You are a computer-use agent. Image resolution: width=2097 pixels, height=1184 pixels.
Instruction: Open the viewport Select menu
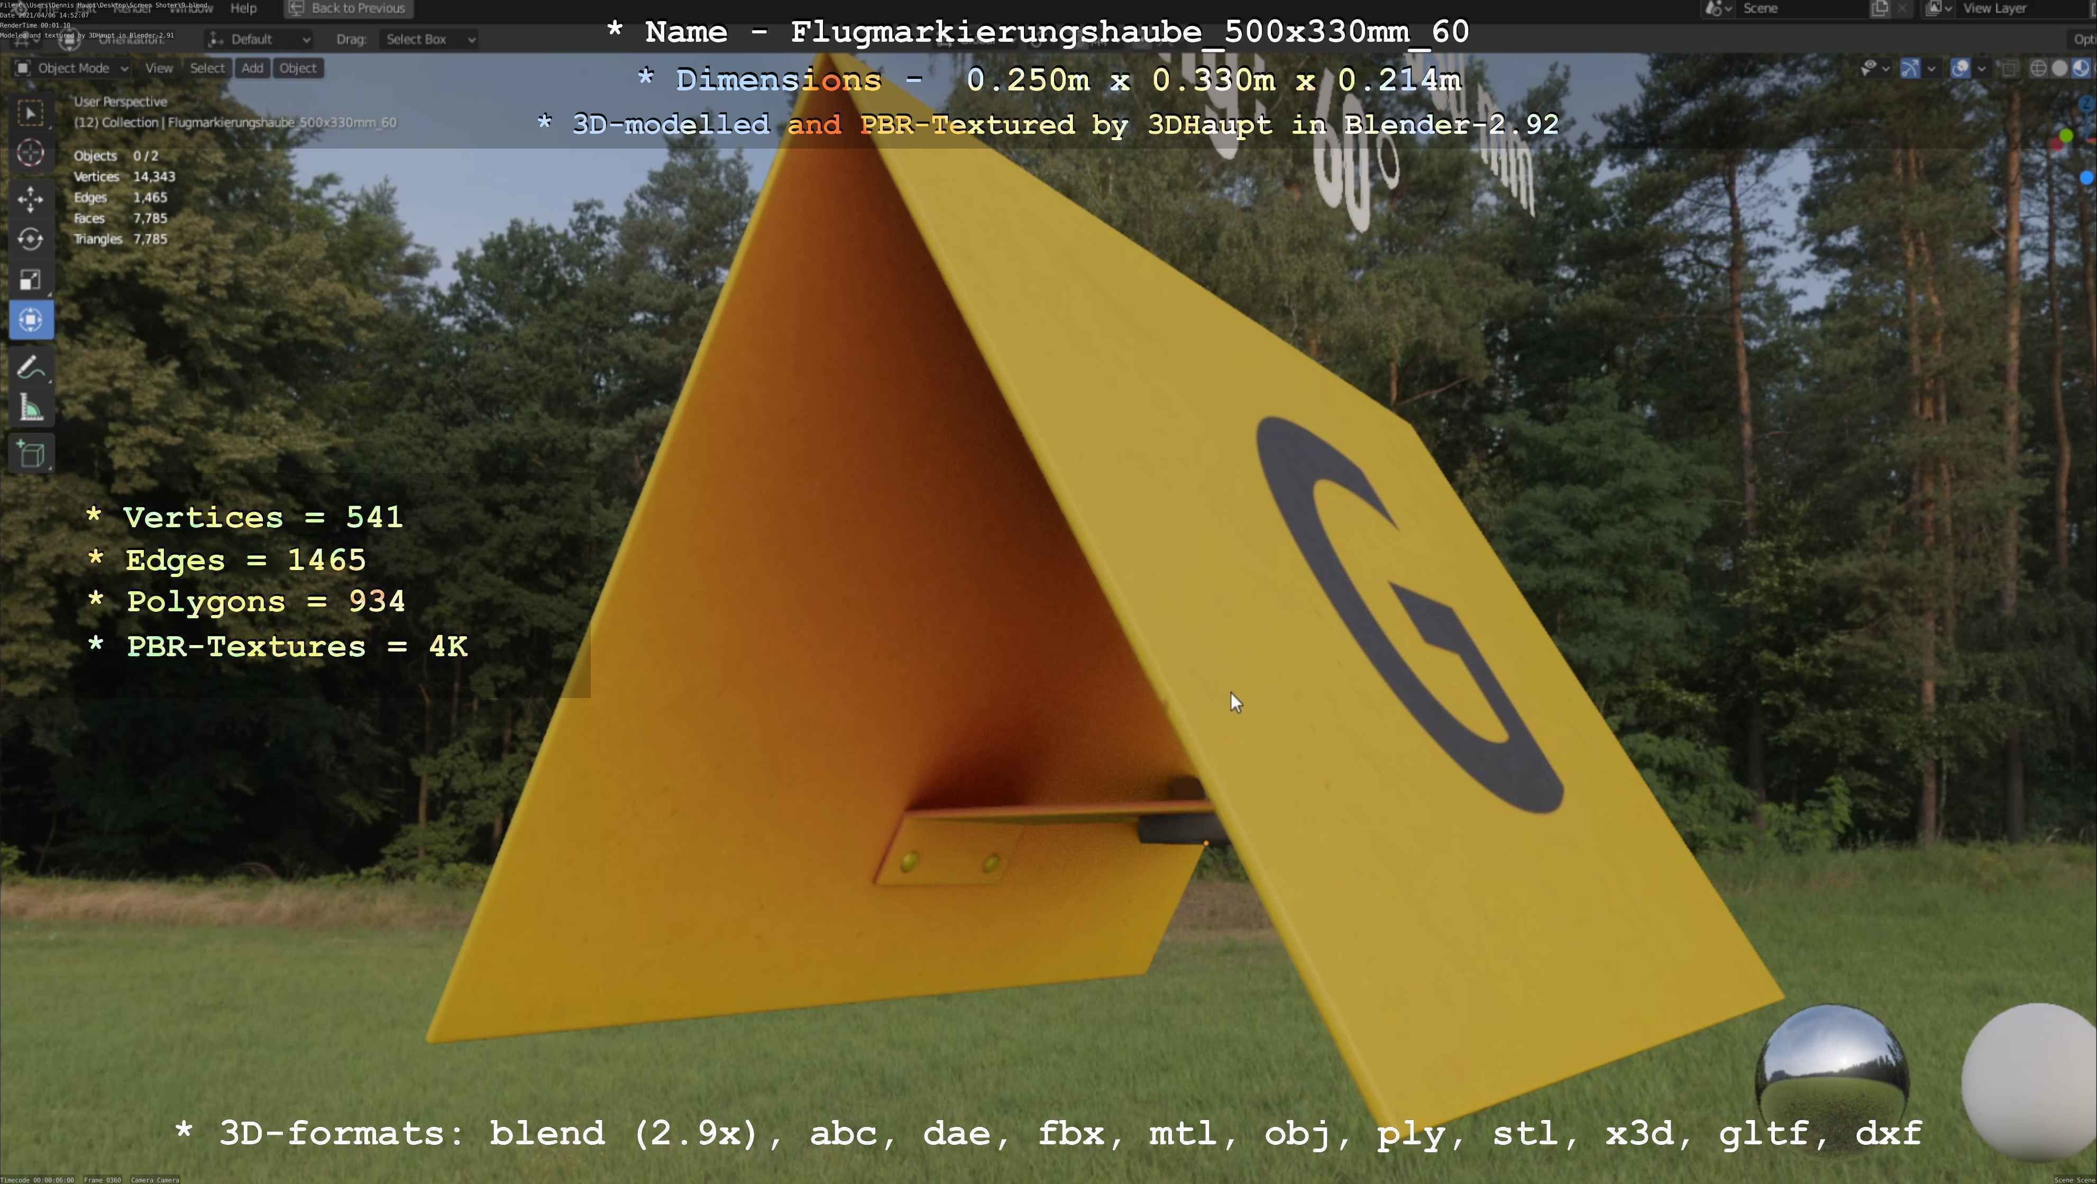tap(207, 68)
